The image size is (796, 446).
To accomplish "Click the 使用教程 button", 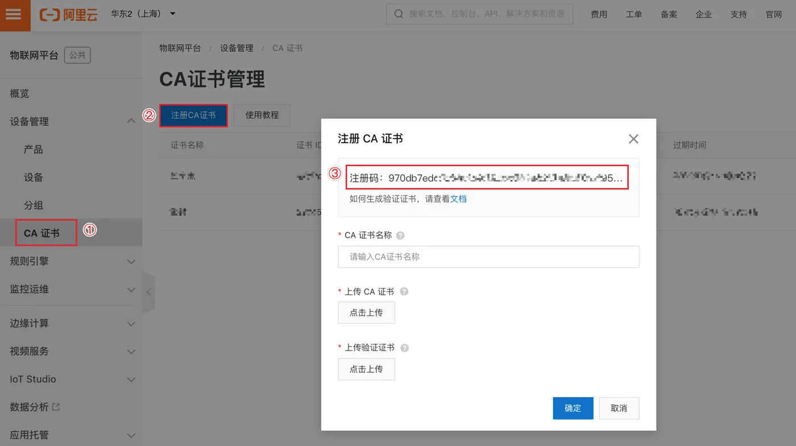I will tap(262, 115).
